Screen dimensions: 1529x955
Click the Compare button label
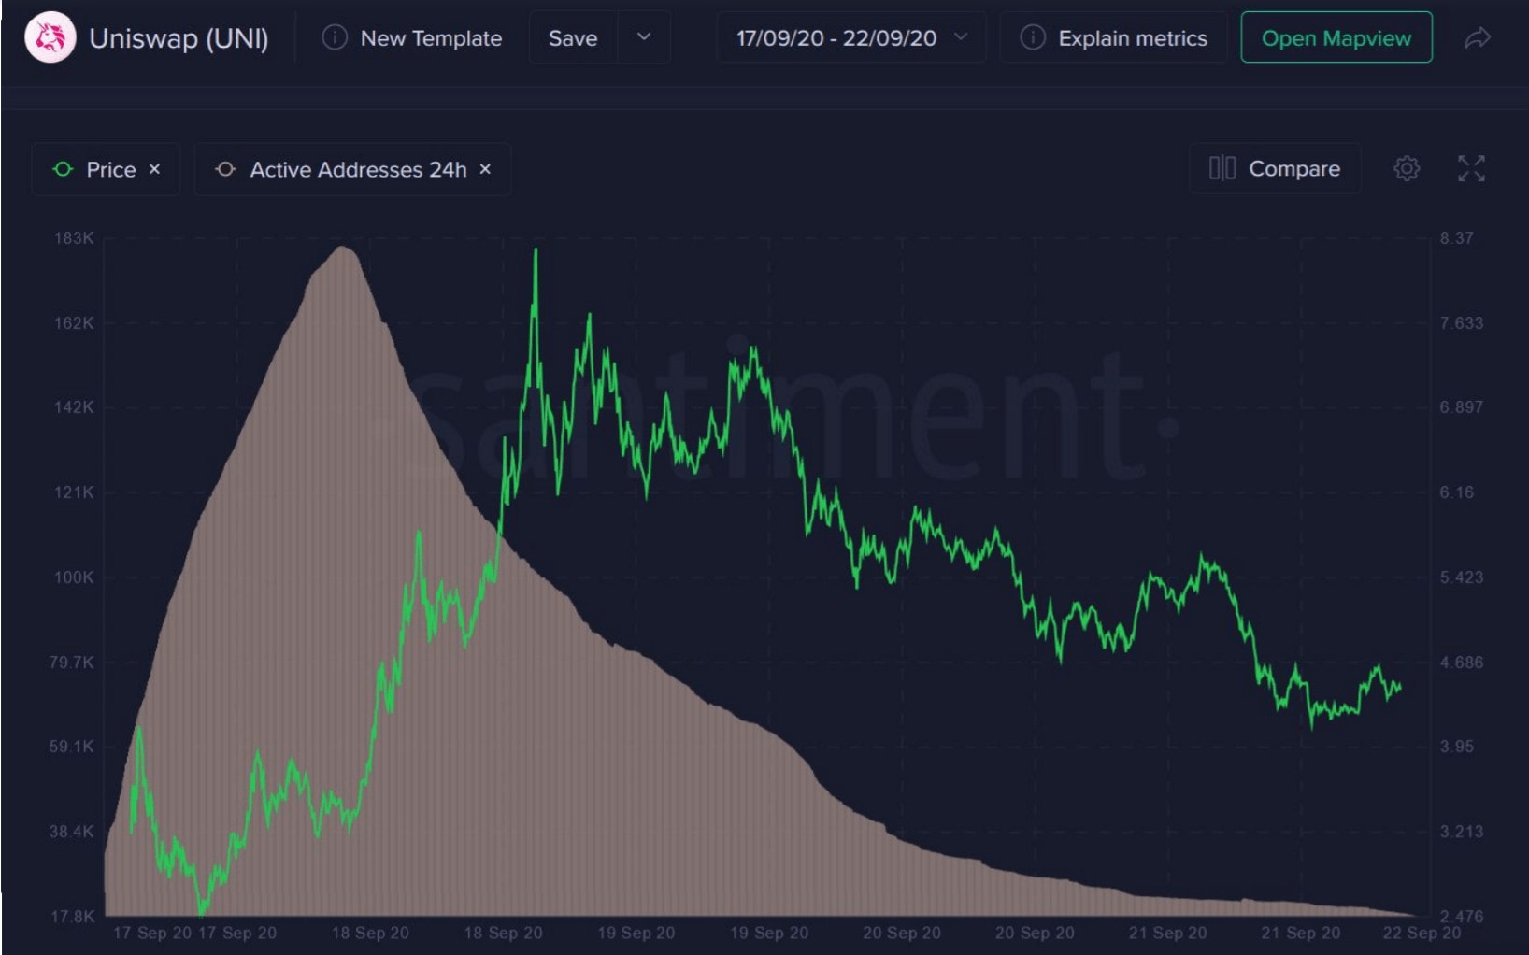[x=1294, y=168]
